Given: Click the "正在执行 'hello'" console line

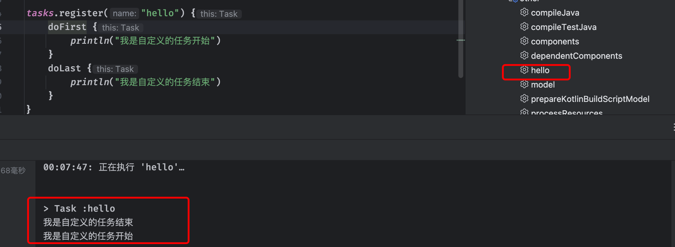Looking at the screenshot, I should tap(114, 167).
